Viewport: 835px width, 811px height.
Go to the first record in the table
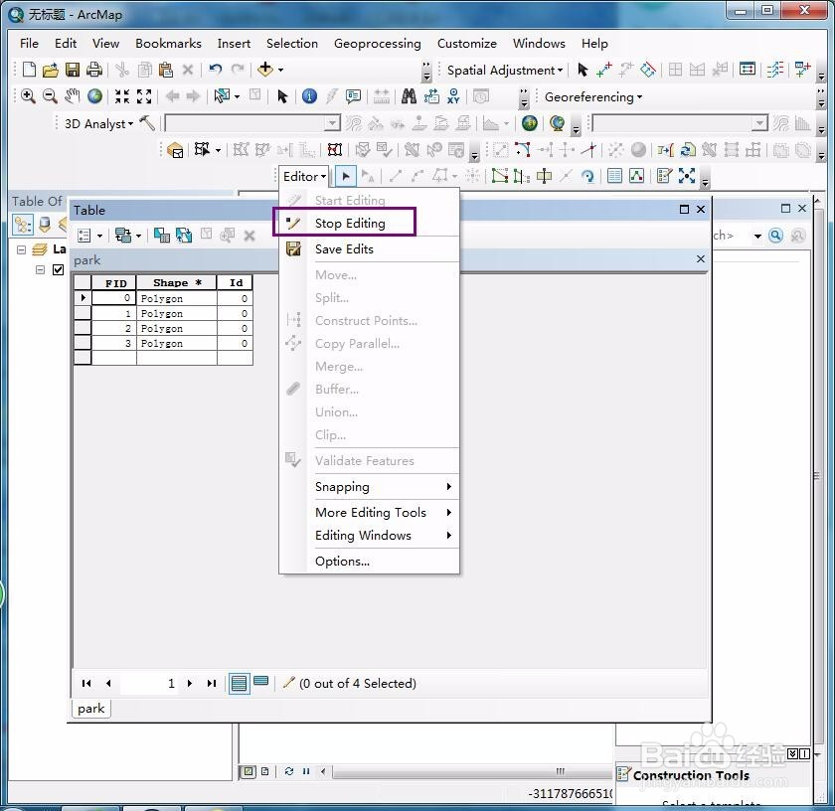[86, 683]
